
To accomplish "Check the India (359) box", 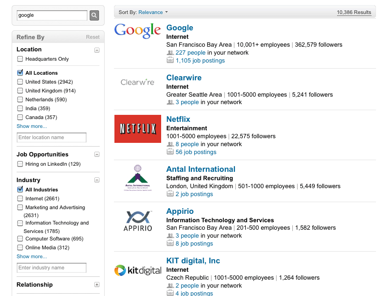I will click(x=20, y=108).
